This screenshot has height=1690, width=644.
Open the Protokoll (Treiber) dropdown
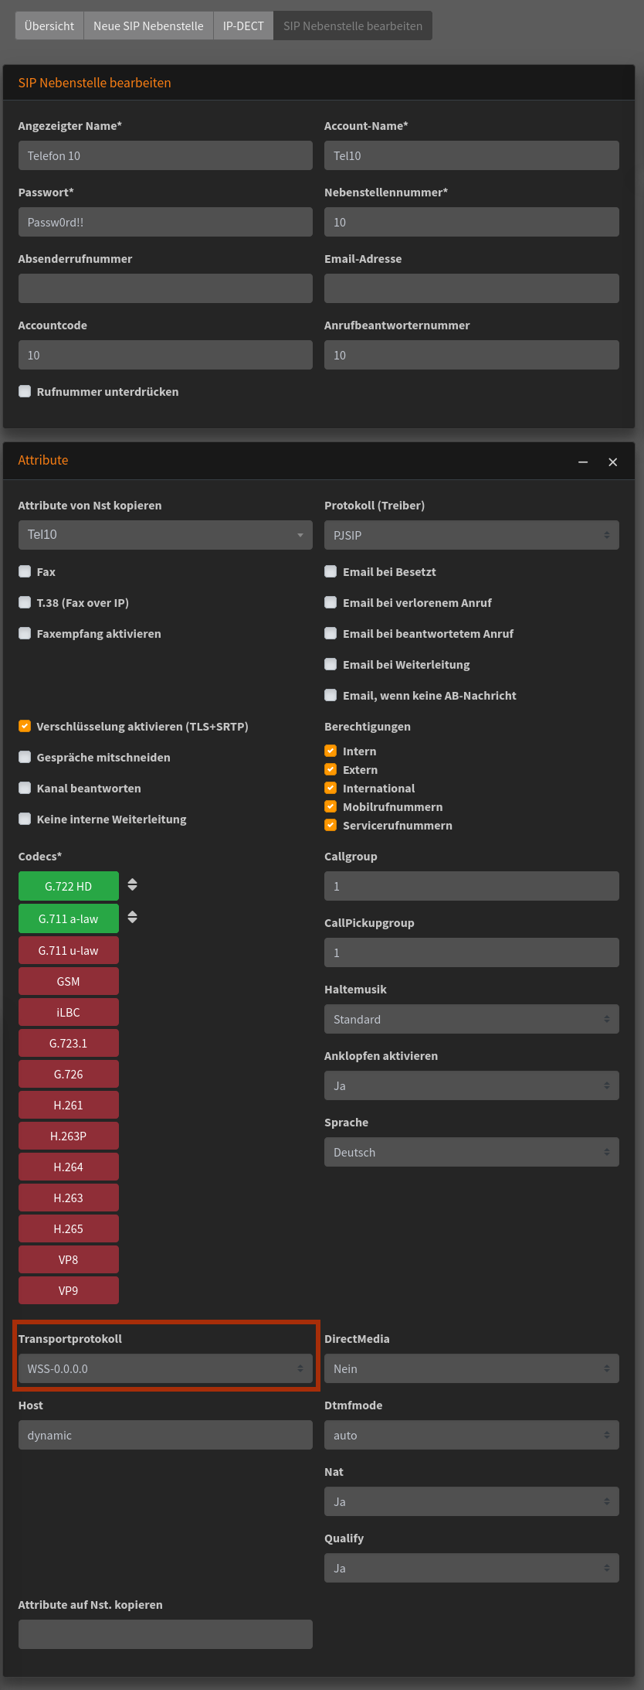pos(472,535)
